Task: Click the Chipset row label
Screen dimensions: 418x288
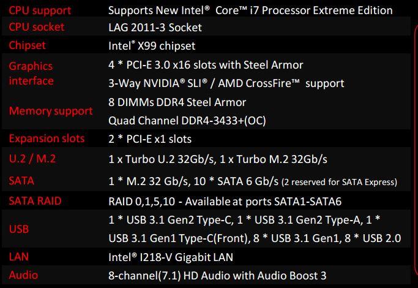Action: coord(27,45)
